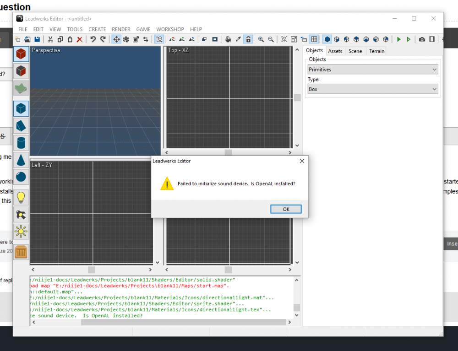Select the cone primitive in the sidebar

pyautogui.click(x=21, y=160)
